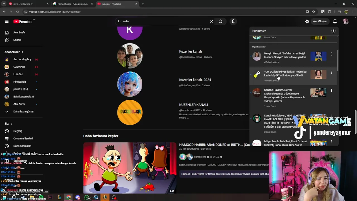Open Şahane Hayatım notification text
Viewport: 357px width, 201px height.
click(x=285, y=95)
